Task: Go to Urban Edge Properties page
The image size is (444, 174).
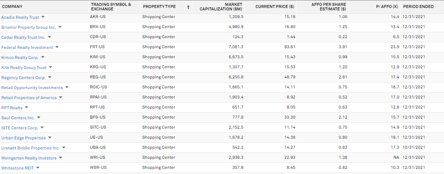Action: [24, 138]
